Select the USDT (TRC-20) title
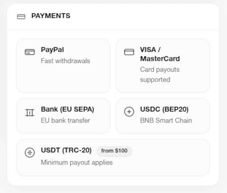 tap(66, 150)
